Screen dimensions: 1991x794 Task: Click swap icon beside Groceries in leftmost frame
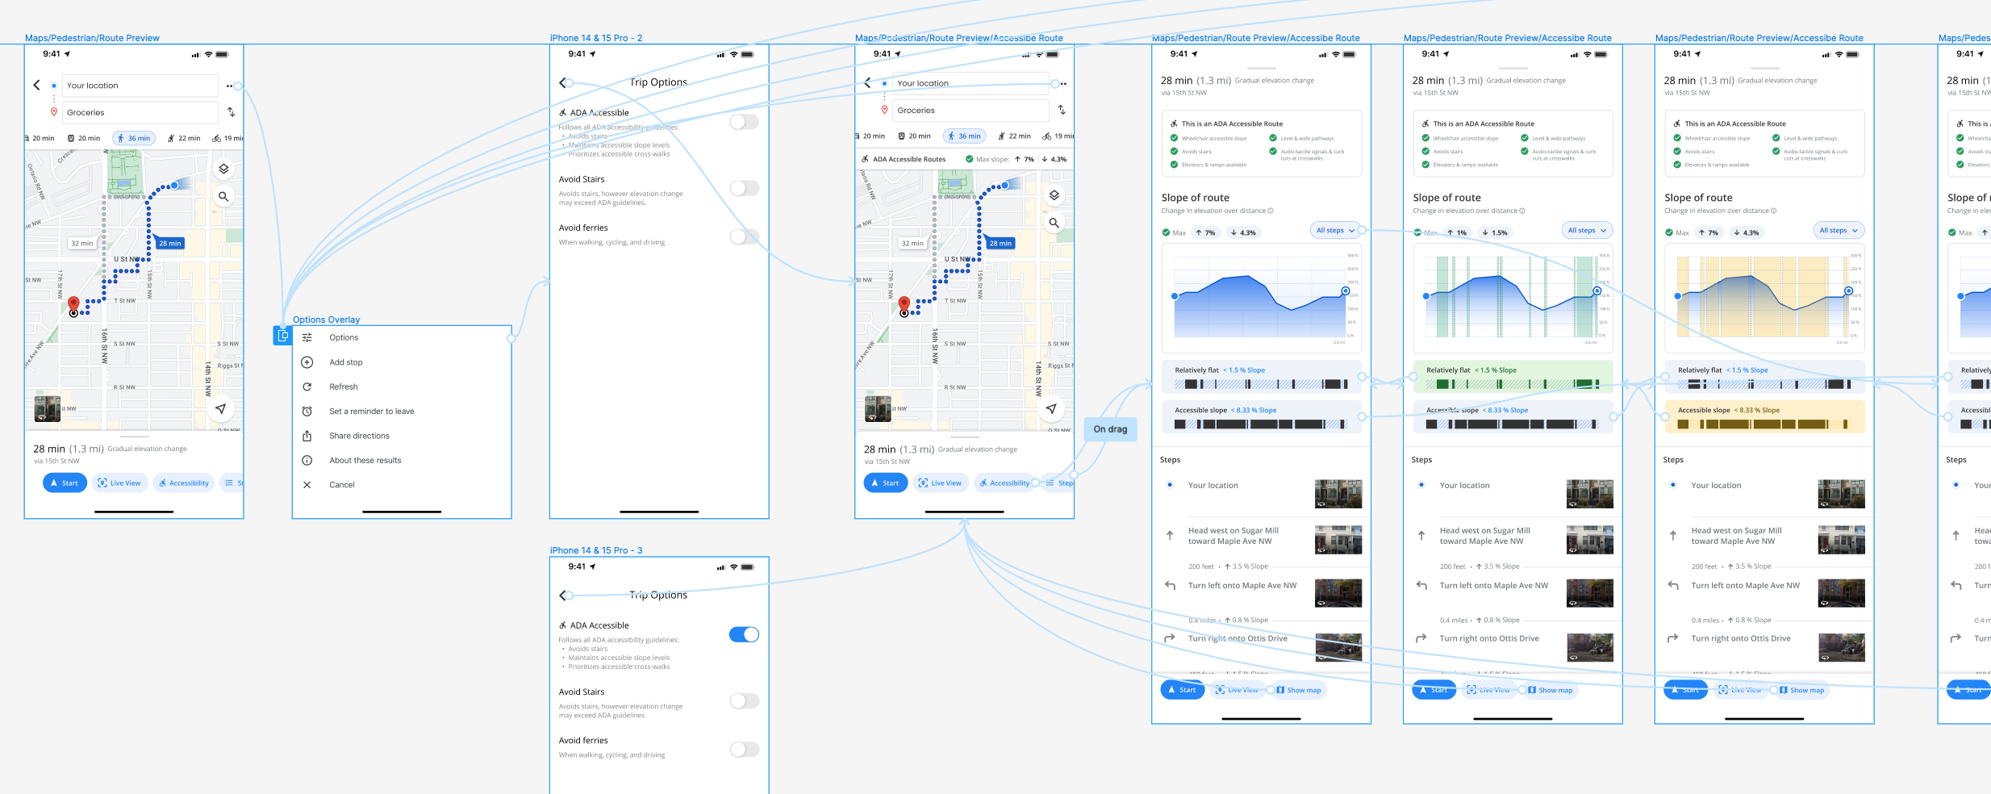coord(231,112)
